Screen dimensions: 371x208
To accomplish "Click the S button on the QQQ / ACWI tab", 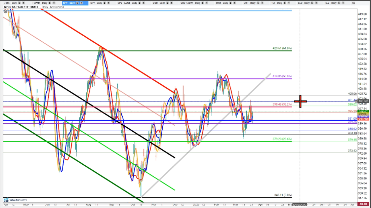I will click(x=203, y=3).
